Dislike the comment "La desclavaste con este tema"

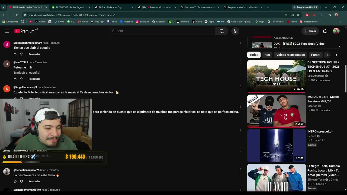coord(21,181)
